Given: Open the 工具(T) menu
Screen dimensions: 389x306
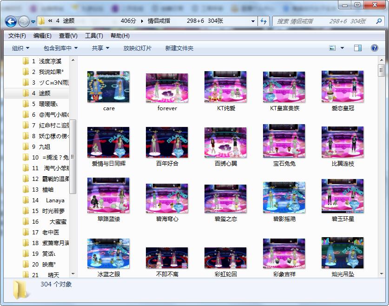Looking at the screenshot, I should pos(94,36).
